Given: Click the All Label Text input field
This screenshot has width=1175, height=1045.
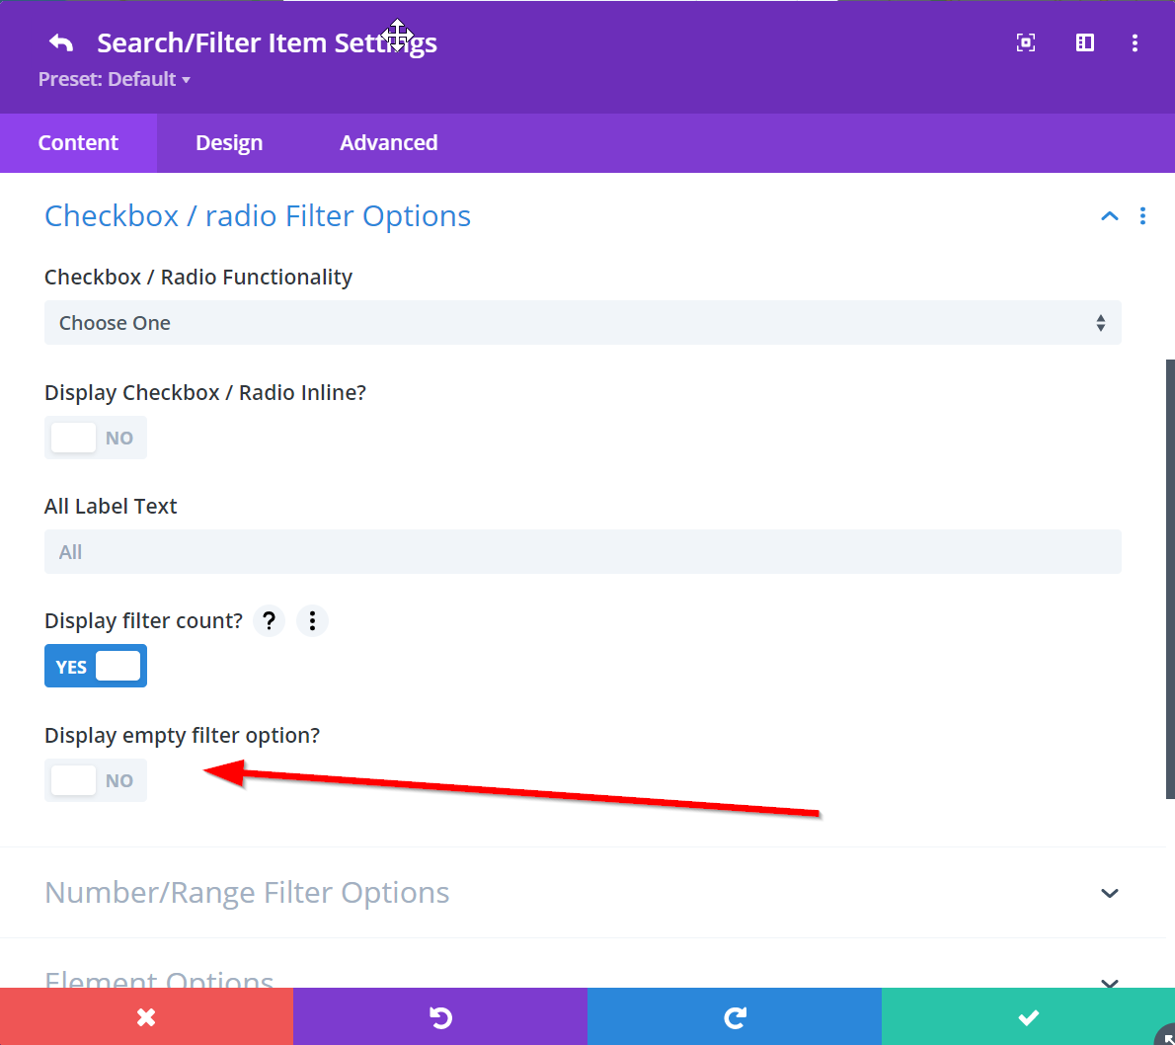Looking at the screenshot, I should [x=583, y=552].
